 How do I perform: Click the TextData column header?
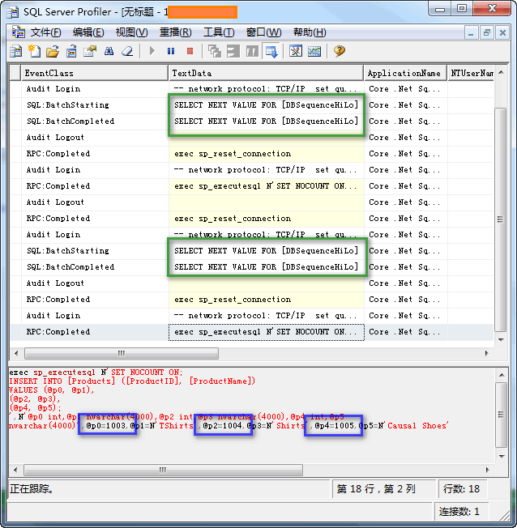point(267,73)
